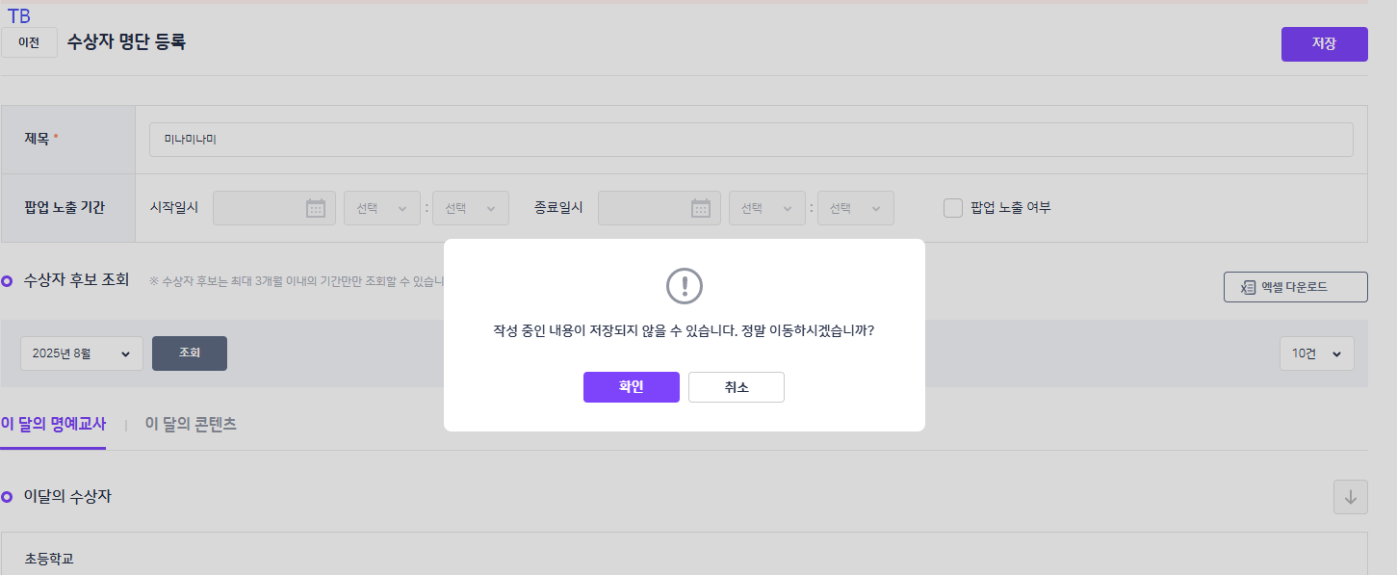1397x575 pixels.
Task: Open the end hour 선택 dropdown
Action: tap(766, 208)
